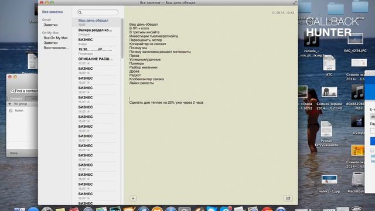Screen dimensions: 375x211
Task: Open d0e8820b1 mp3 file on desktop
Action: [358, 92]
